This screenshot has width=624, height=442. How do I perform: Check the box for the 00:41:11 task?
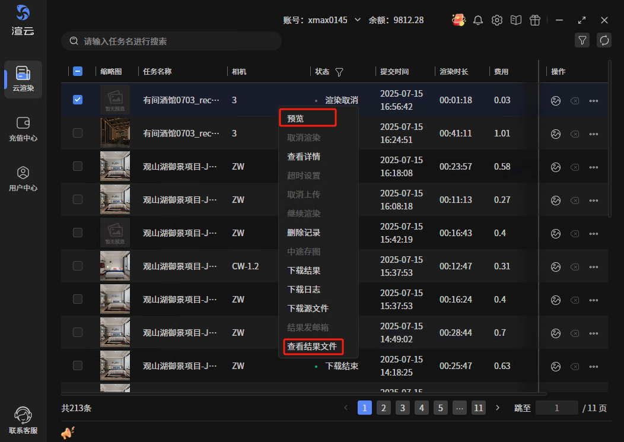(x=78, y=133)
